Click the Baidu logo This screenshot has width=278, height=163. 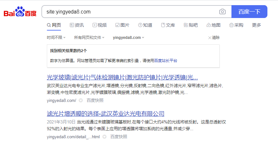pos(20,12)
